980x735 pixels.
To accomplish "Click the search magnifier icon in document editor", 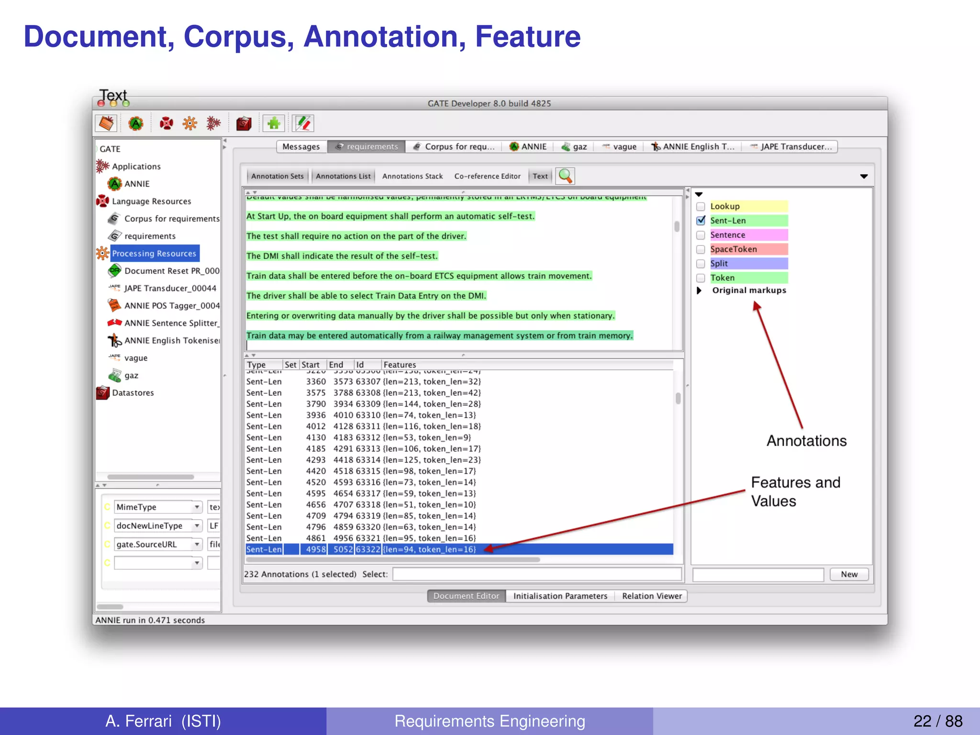I will click(x=565, y=176).
